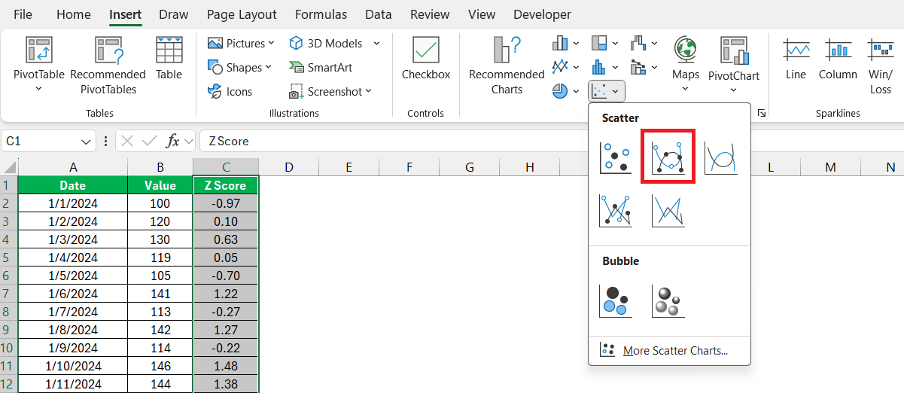The height and width of the screenshot is (393, 904).
Task: Insert a Table
Action: (x=169, y=59)
